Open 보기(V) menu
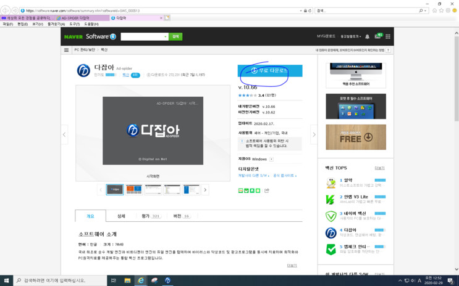This screenshot has width=459, height=286. tap(38, 24)
